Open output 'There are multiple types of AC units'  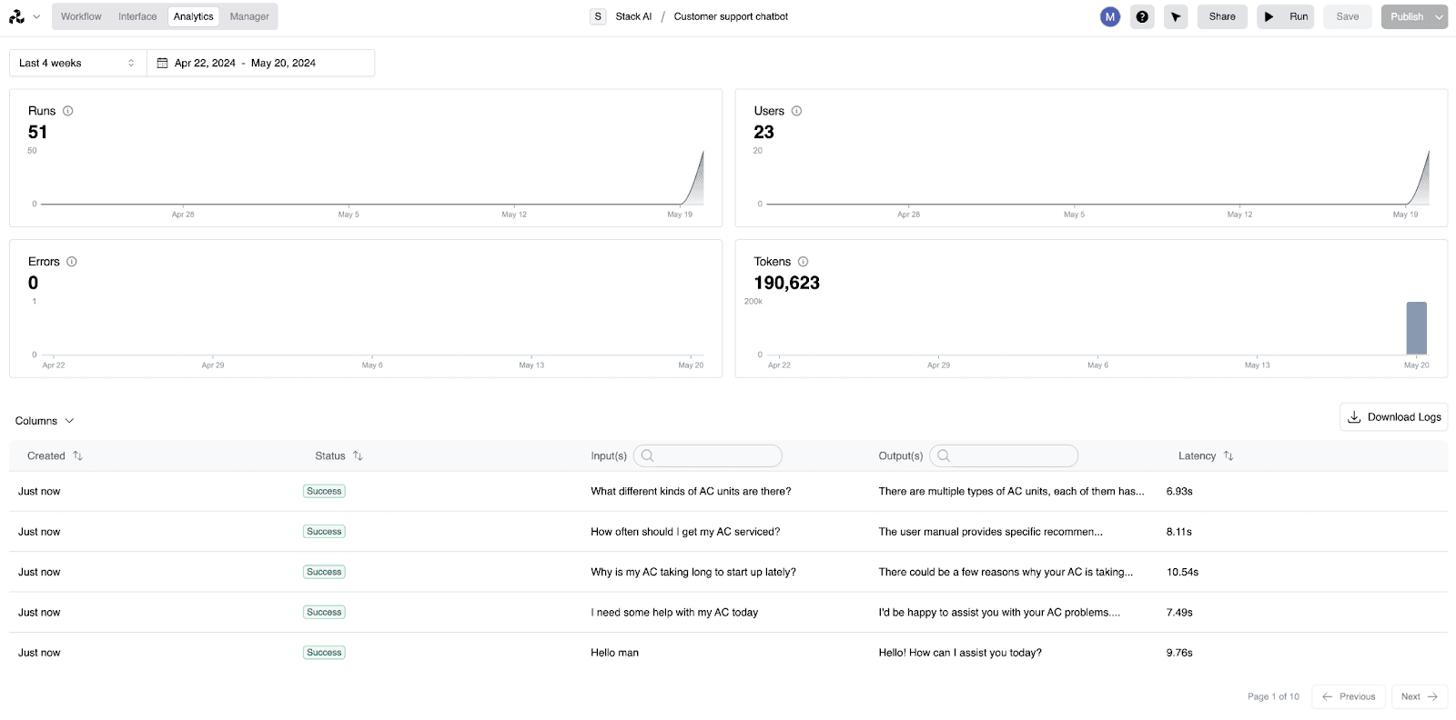tap(1011, 491)
